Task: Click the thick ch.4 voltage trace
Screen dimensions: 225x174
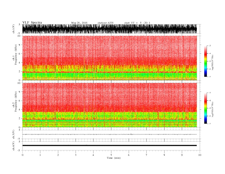Action: pos(109,146)
